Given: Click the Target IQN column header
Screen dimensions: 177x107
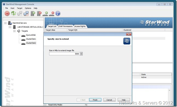Looking at the screenshot, I should (95, 30).
